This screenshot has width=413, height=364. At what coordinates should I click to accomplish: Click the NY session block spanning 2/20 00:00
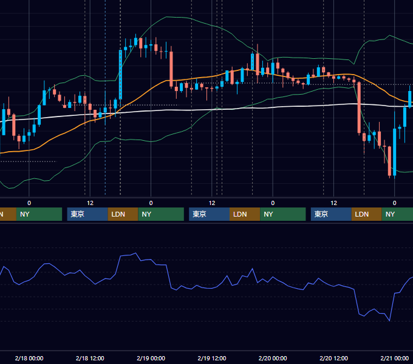tap(283, 214)
